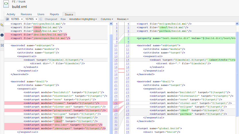Click right line number 33
This screenshot has height=134, width=239.
(x=128, y=128)
